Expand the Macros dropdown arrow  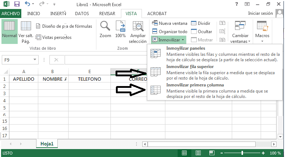pos(262,41)
